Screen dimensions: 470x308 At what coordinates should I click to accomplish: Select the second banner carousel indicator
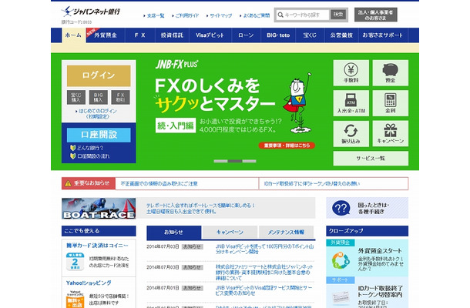235,161
